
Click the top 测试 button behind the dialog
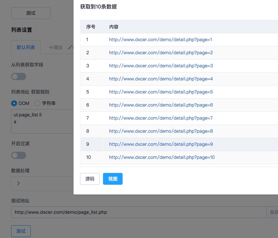31,13
